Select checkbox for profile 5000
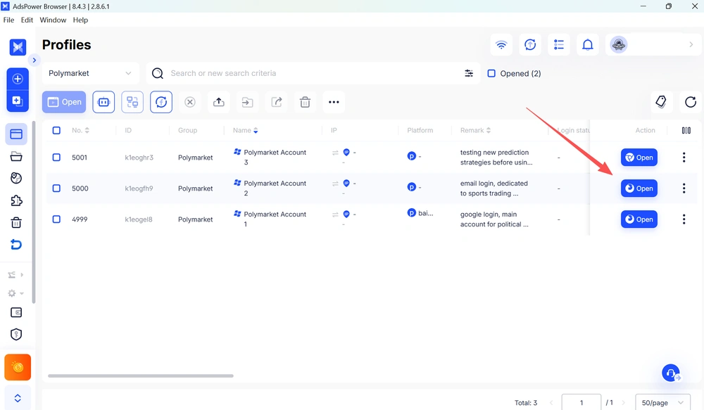 (56, 188)
